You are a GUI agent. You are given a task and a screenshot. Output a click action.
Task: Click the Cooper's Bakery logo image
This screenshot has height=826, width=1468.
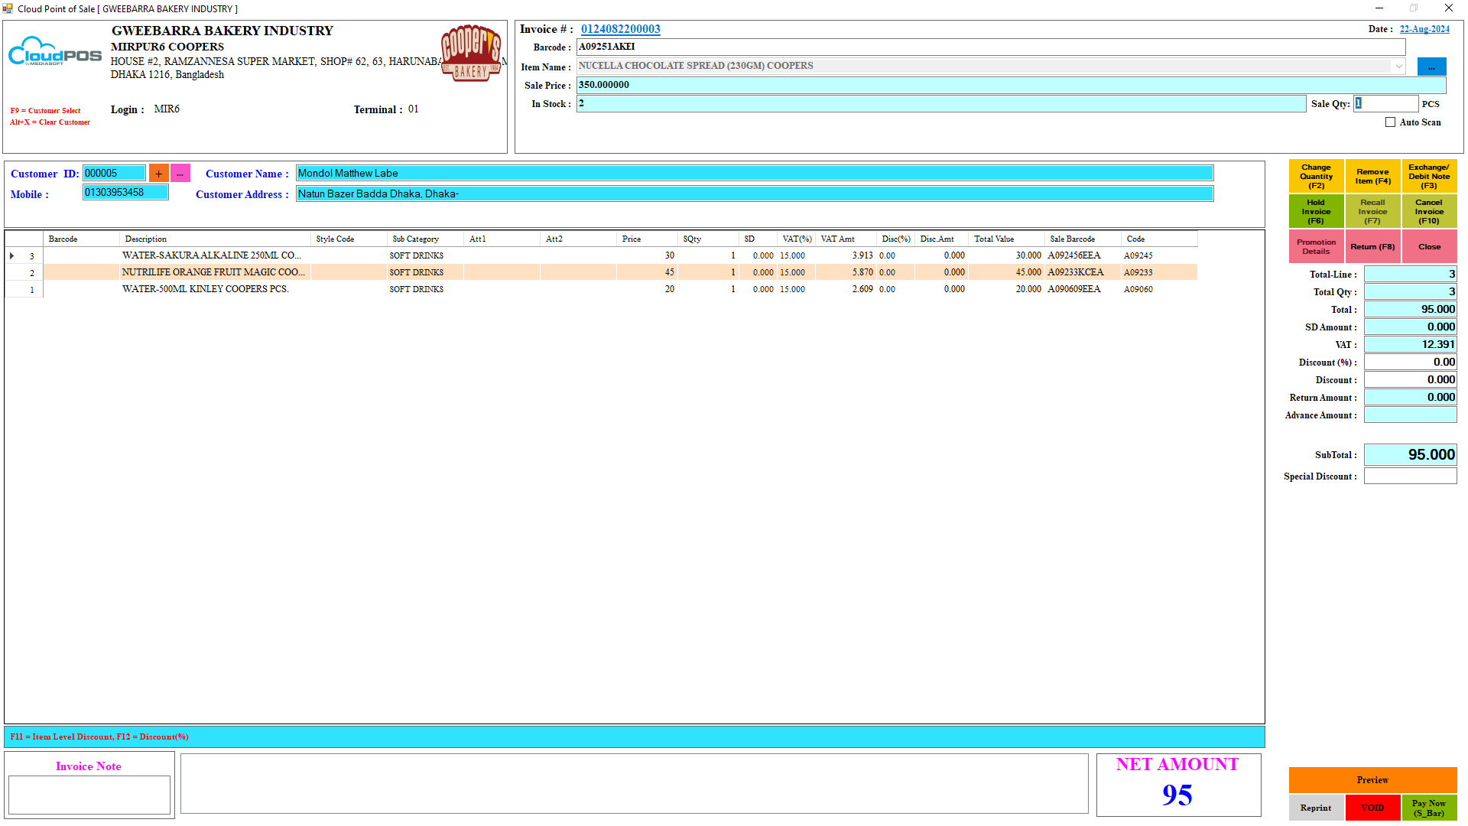tap(470, 53)
